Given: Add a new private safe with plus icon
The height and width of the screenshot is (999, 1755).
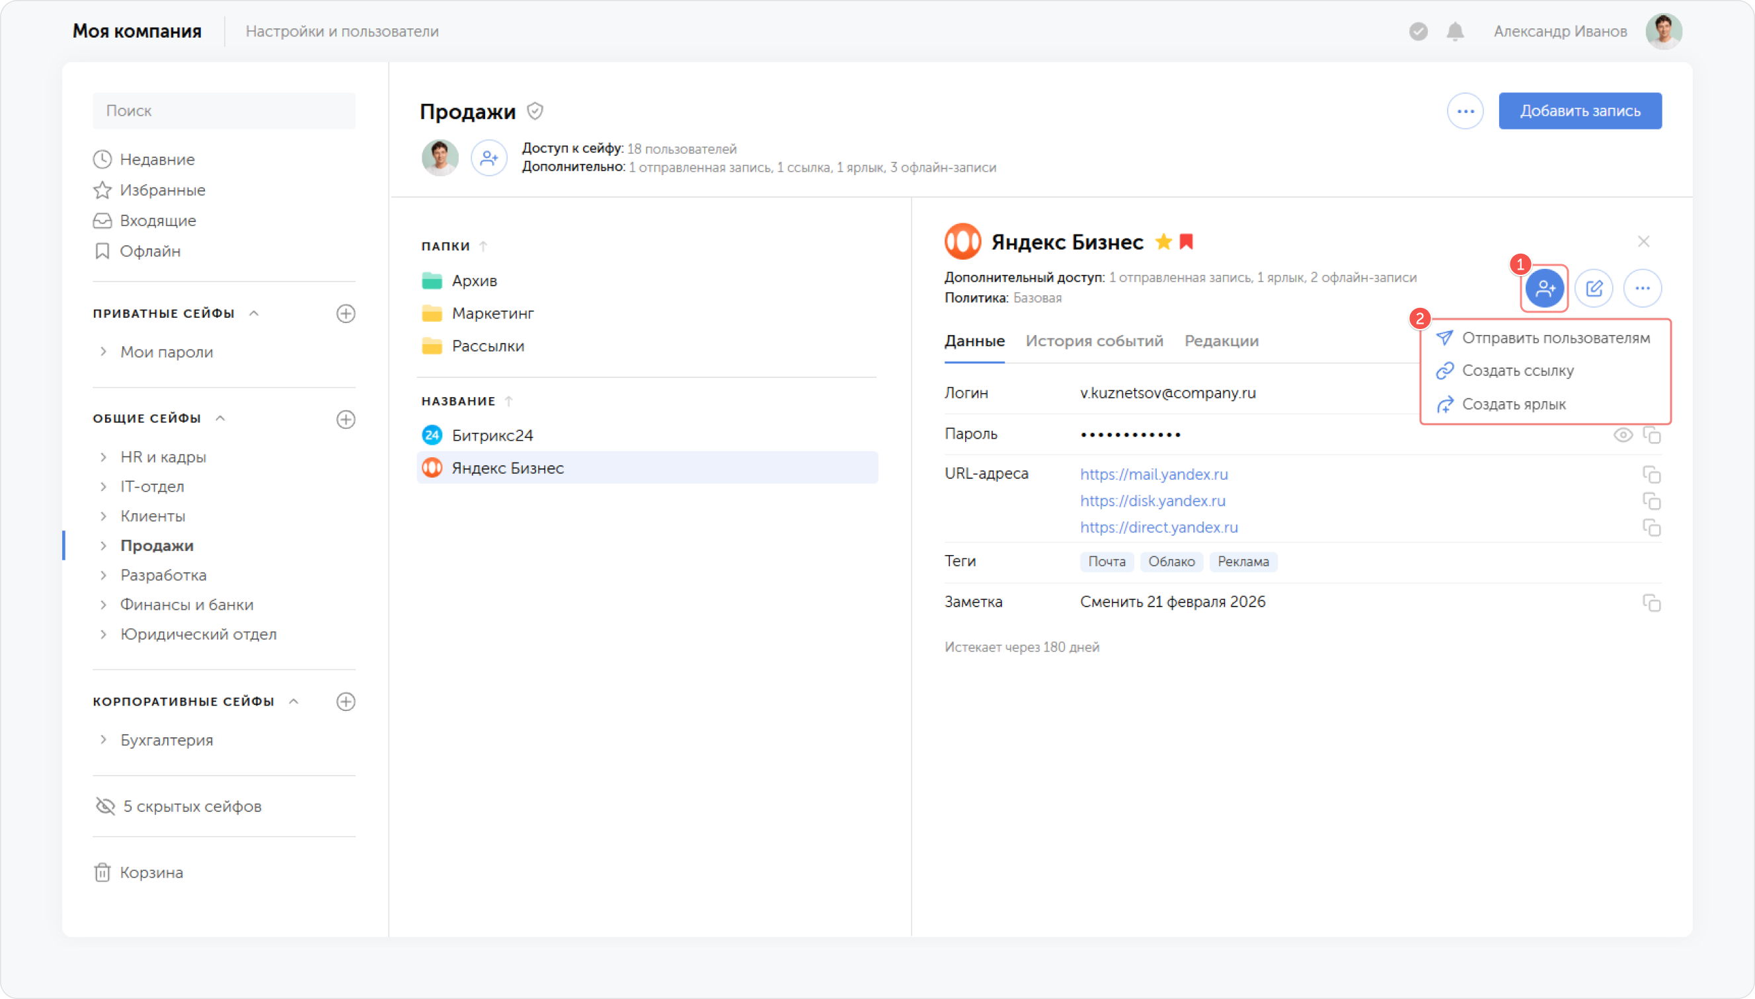Looking at the screenshot, I should tap(346, 314).
